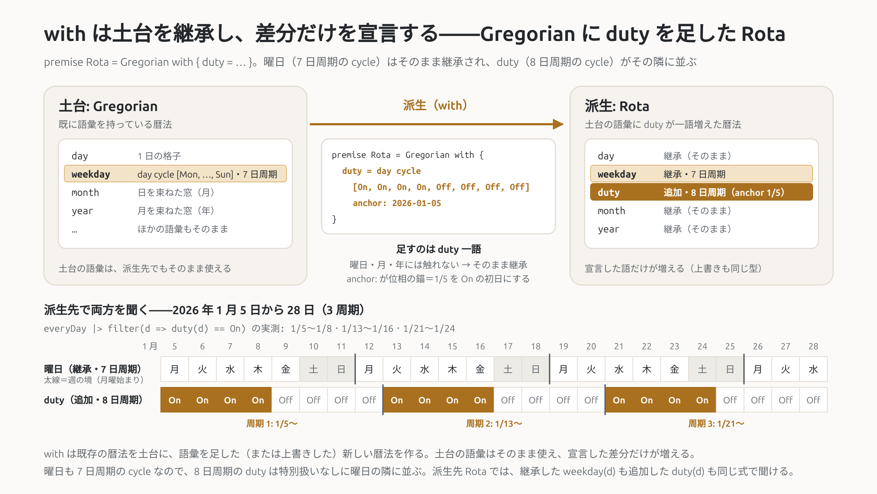Click the On duty cell under date 24

(702, 400)
